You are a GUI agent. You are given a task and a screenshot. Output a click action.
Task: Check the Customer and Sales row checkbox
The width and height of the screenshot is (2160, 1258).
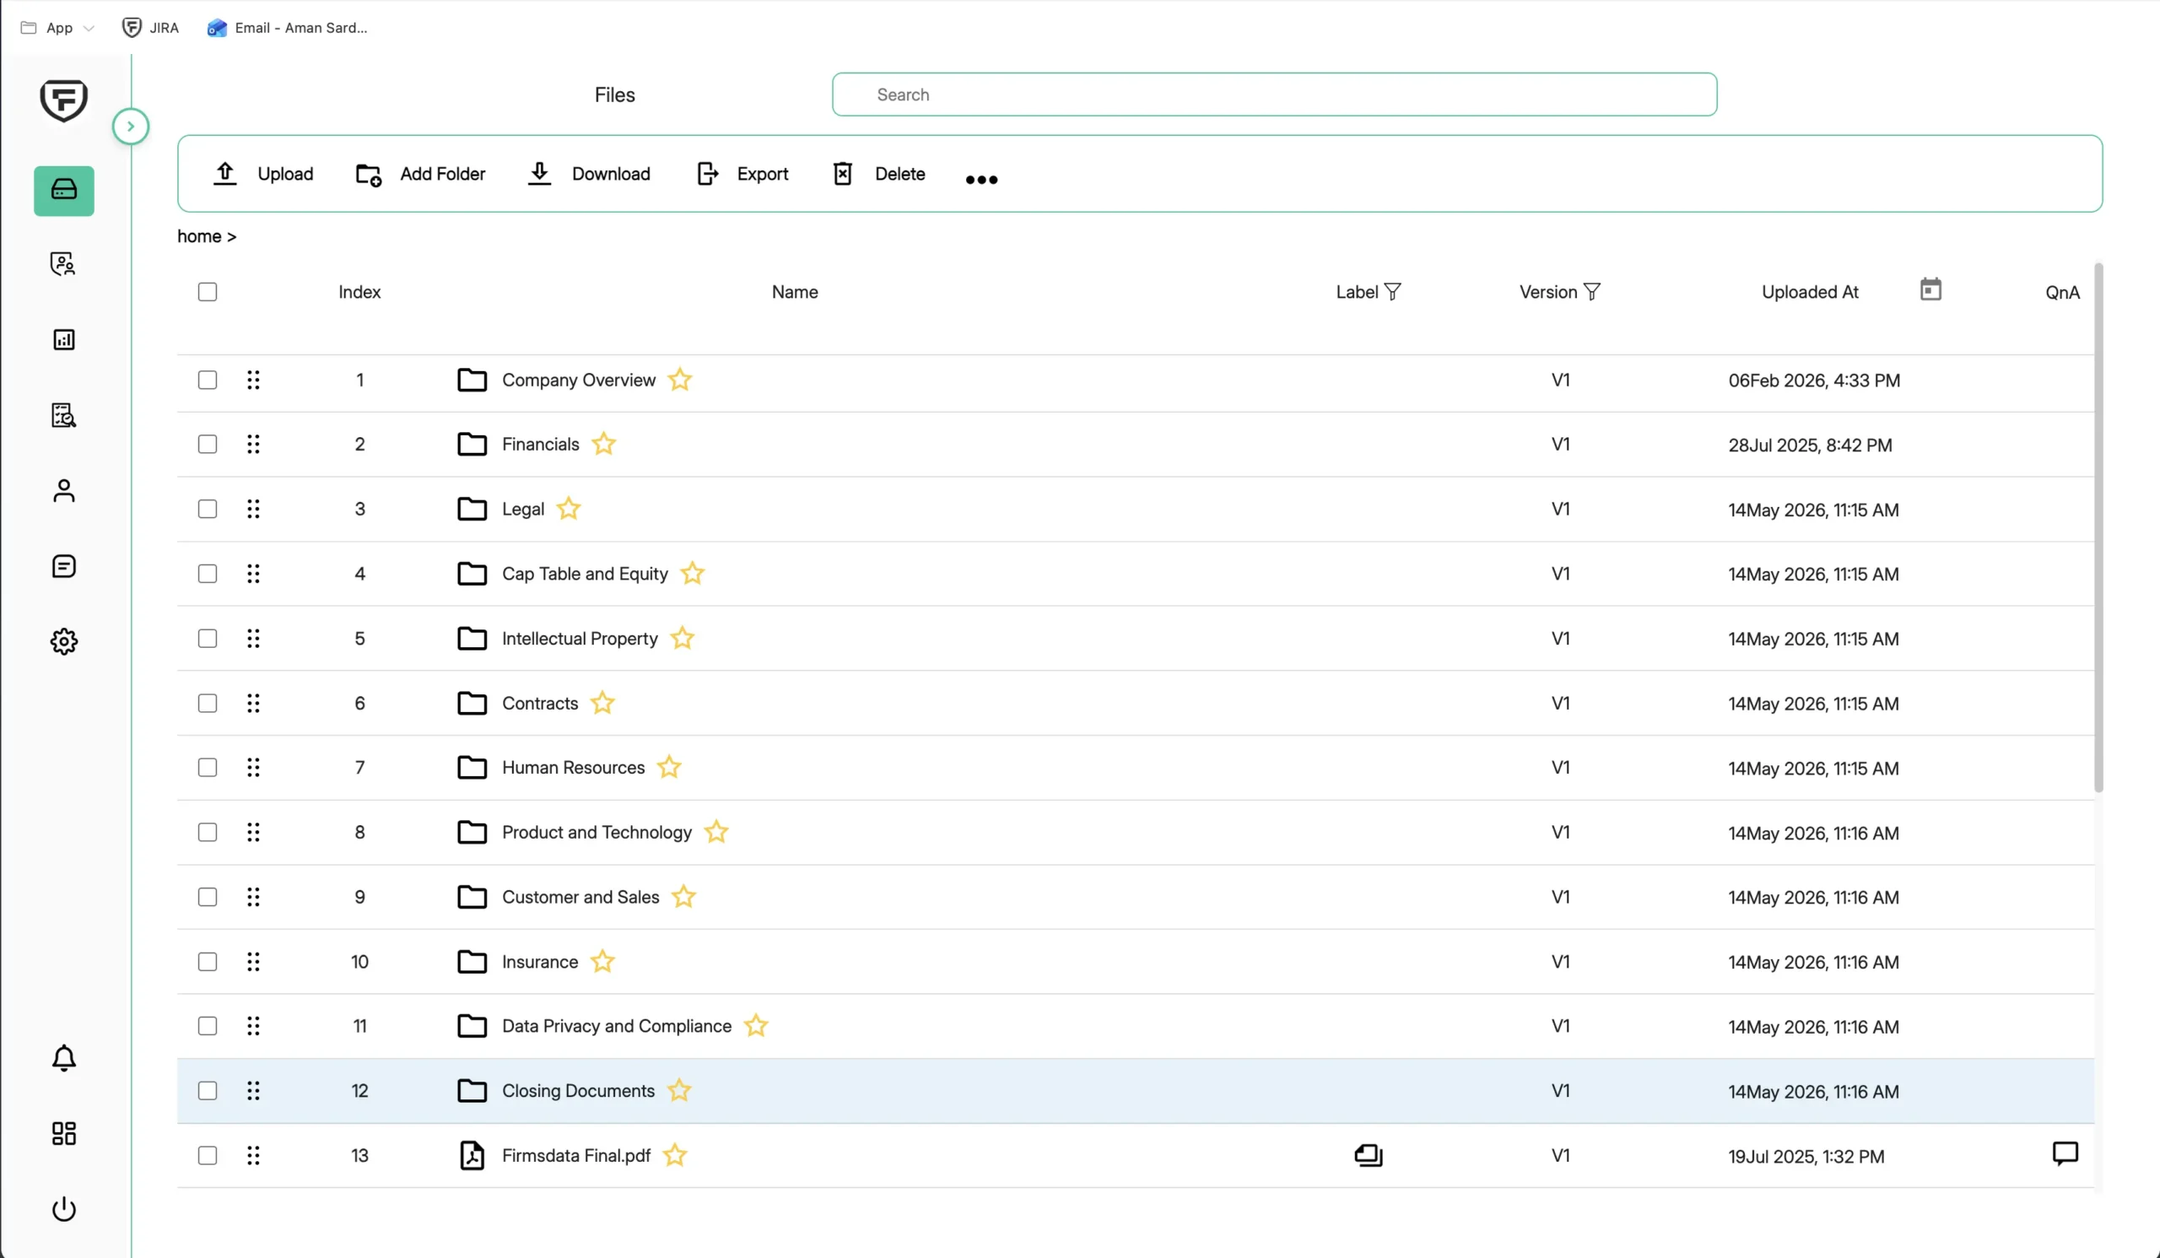208,897
